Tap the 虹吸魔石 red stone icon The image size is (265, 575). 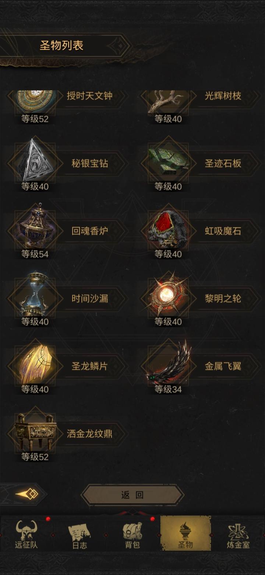pyautogui.click(x=168, y=229)
